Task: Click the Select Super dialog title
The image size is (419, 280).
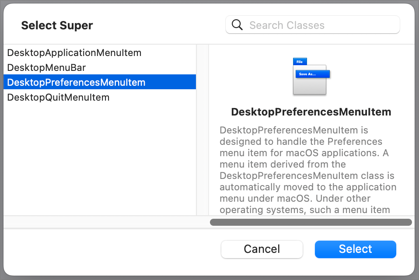Action: pos(57,25)
